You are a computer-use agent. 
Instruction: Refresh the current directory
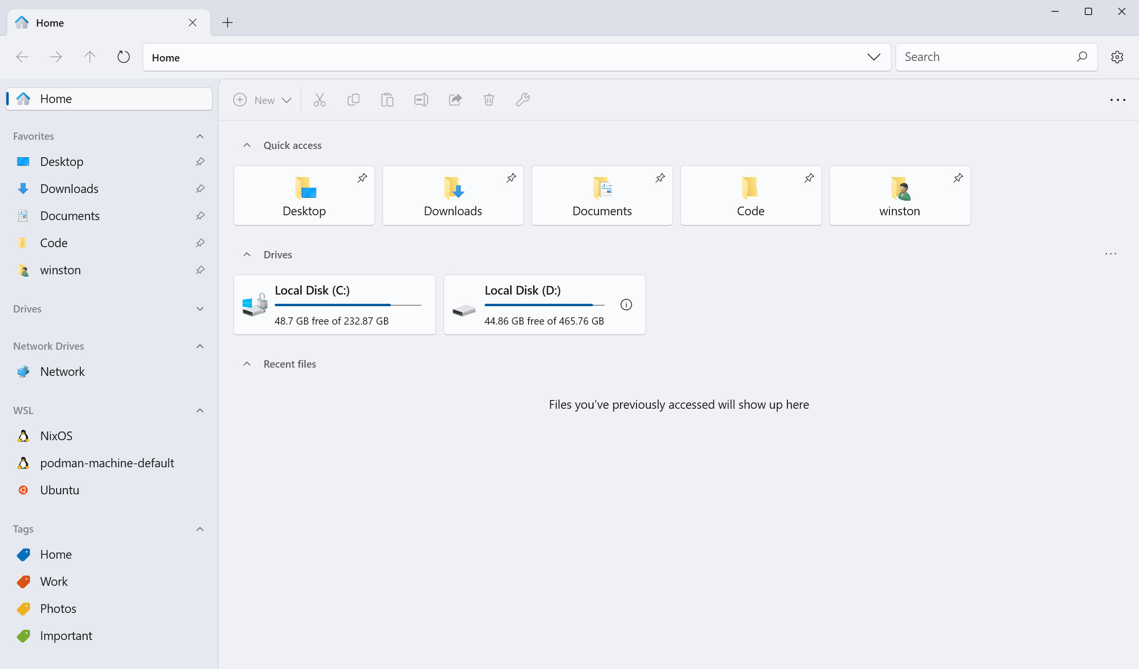pos(124,57)
